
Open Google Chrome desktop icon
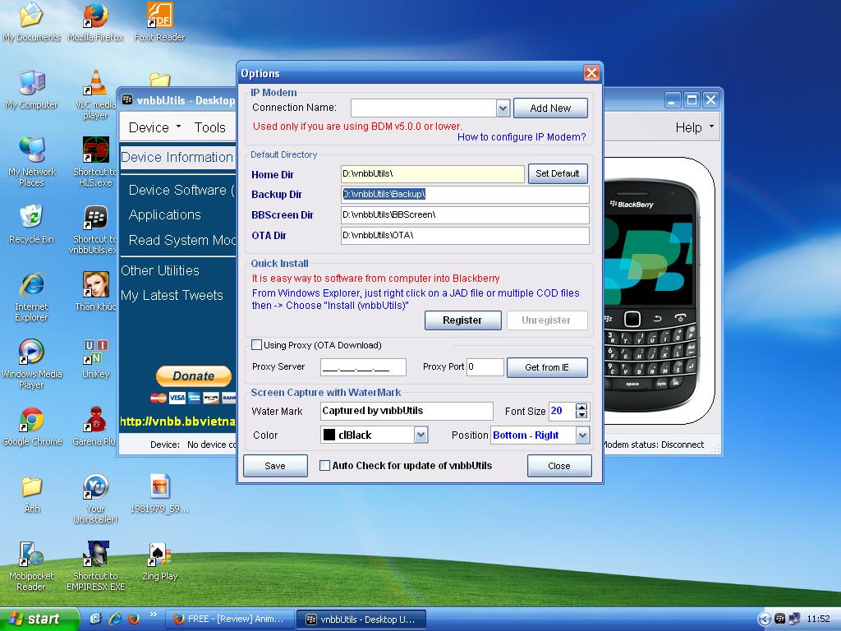point(31,420)
